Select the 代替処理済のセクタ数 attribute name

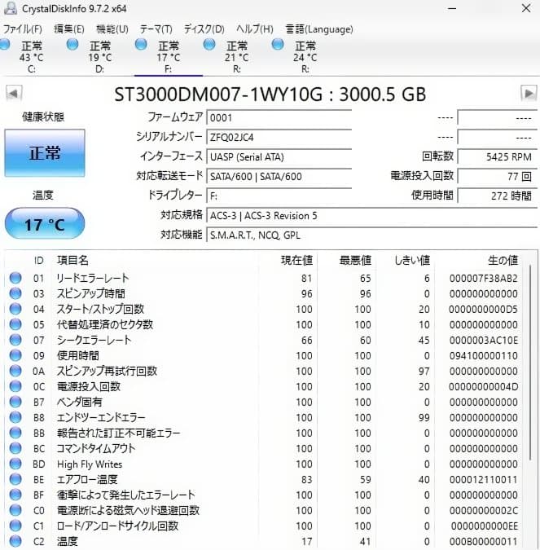pos(105,324)
